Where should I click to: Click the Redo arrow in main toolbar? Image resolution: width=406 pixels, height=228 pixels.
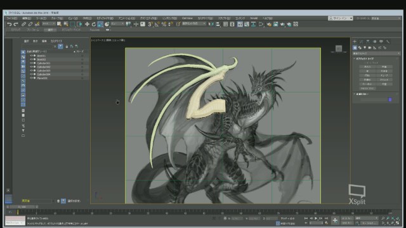click(x=16, y=24)
